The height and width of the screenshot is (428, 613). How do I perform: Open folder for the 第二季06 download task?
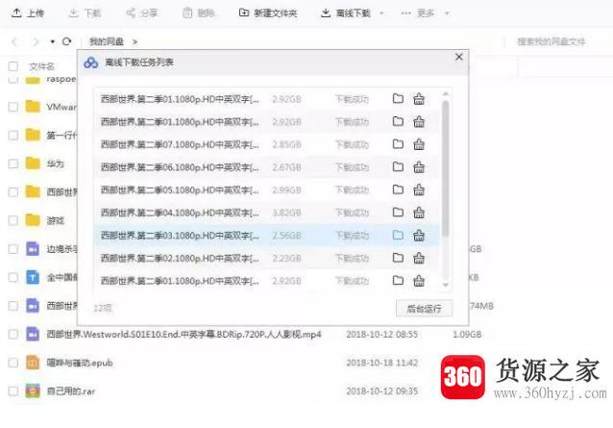(398, 167)
